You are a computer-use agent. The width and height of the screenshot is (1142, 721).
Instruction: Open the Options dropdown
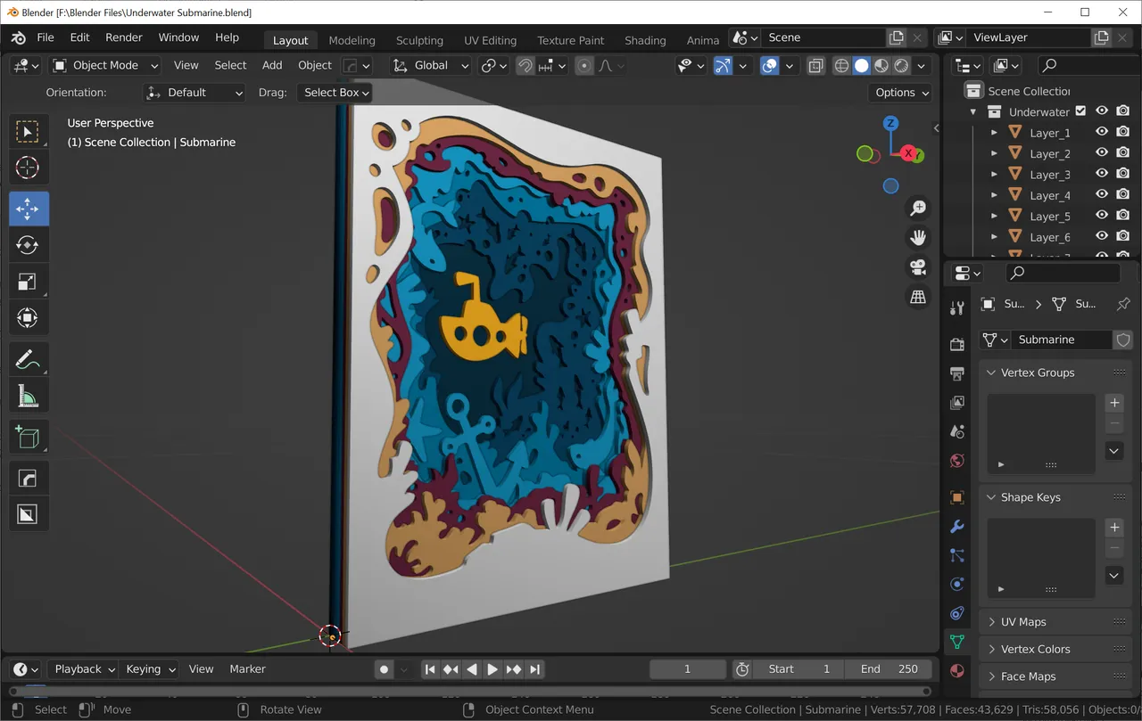click(900, 93)
